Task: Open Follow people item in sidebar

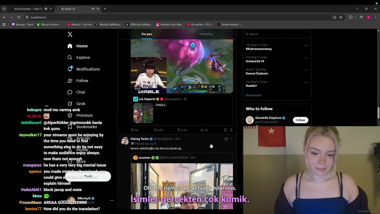Action: pyautogui.click(x=78, y=81)
